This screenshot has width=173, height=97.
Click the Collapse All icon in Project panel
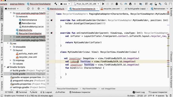[33, 9]
